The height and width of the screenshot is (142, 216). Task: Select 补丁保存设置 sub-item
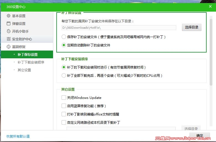pyautogui.click(x=27, y=54)
